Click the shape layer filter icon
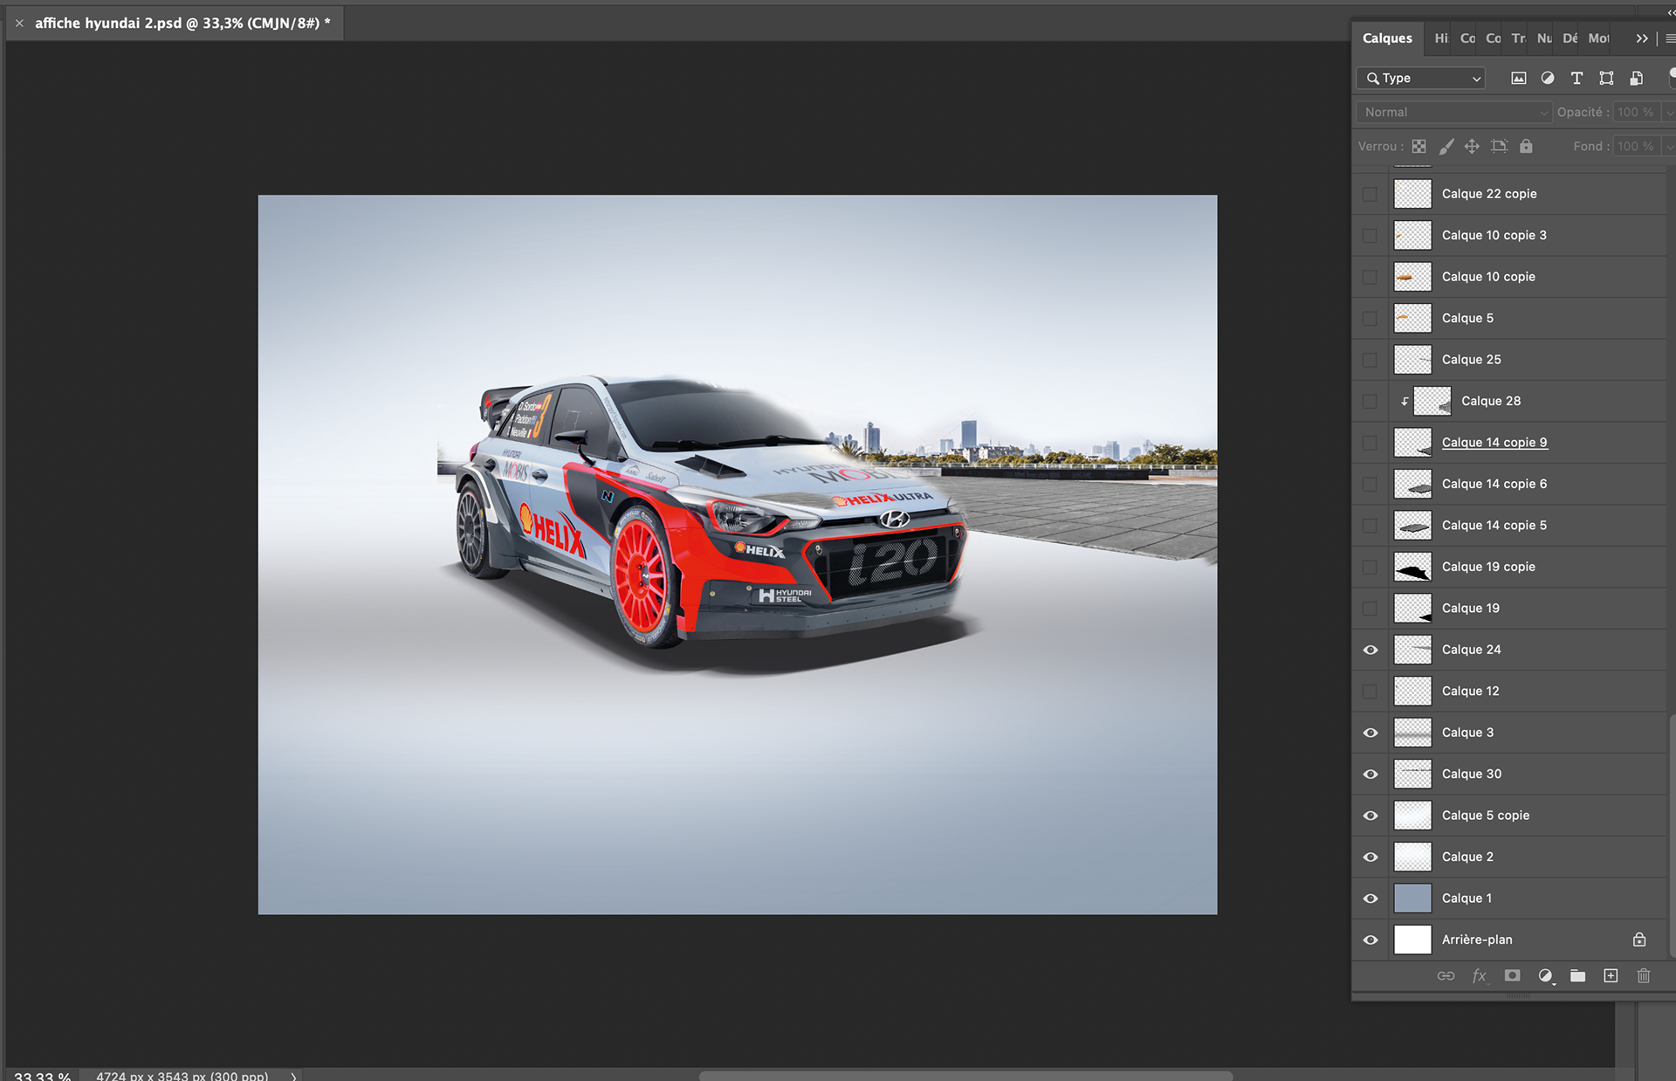The width and height of the screenshot is (1676, 1081). pos(1606,79)
